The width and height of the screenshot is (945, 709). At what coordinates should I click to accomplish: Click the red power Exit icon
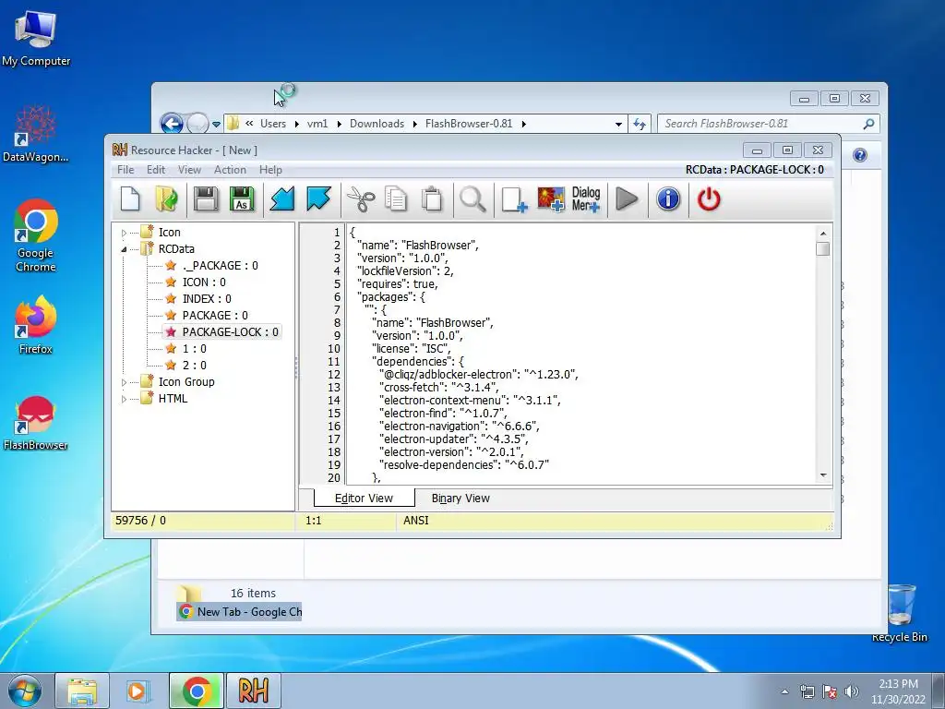pos(709,199)
